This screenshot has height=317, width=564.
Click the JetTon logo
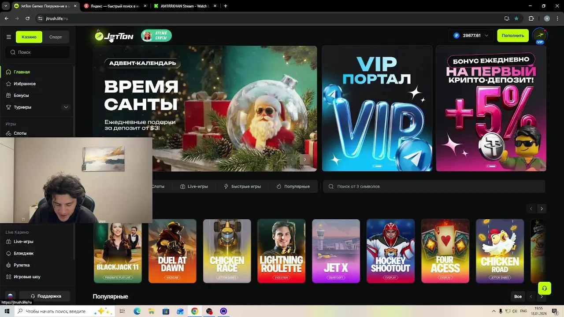tap(114, 36)
